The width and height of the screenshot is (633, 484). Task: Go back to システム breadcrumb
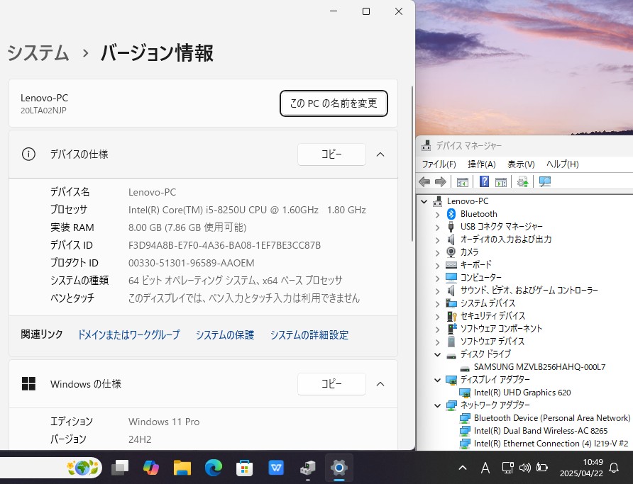click(38, 53)
